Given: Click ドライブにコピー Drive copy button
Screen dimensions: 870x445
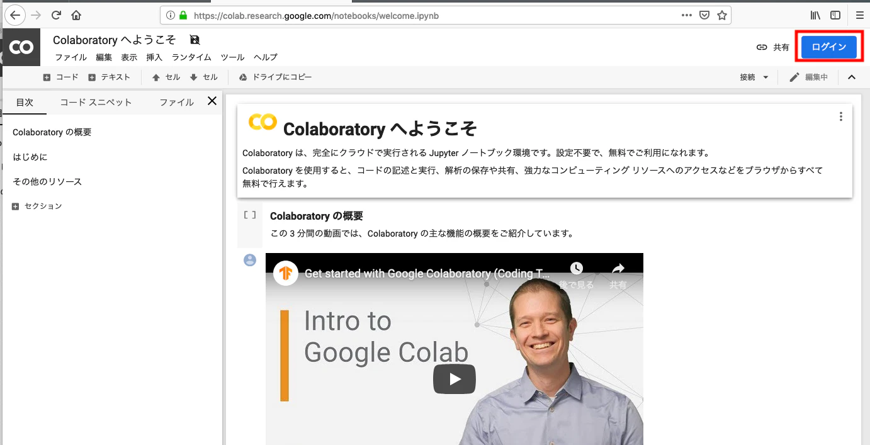Looking at the screenshot, I should (x=275, y=77).
